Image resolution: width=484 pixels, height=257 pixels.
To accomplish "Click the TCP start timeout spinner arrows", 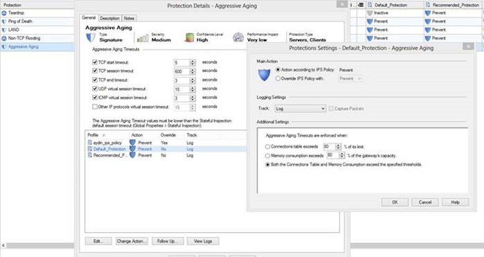I will coord(192,62).
